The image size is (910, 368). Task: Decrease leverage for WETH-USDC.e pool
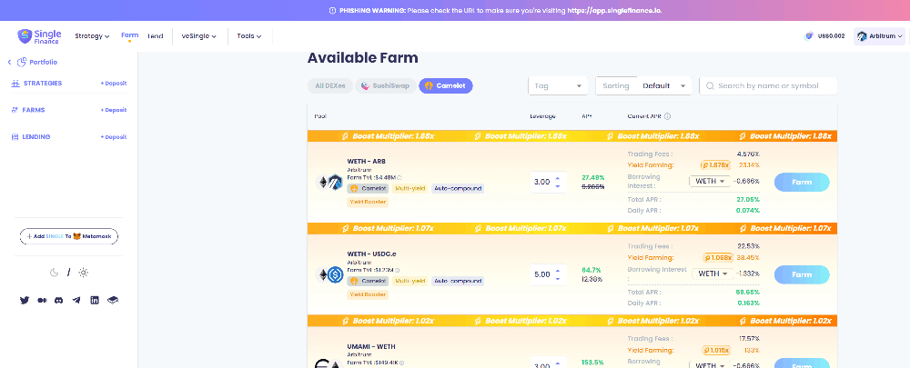[558, 279]
